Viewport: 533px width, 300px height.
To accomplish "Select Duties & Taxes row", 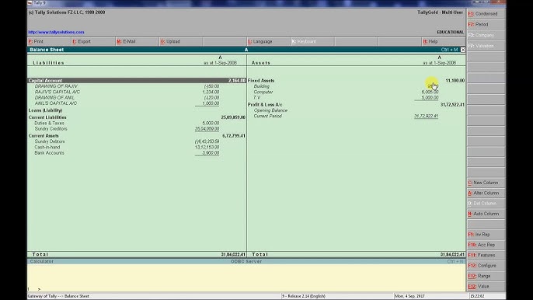I will click(x=127, y=123).
